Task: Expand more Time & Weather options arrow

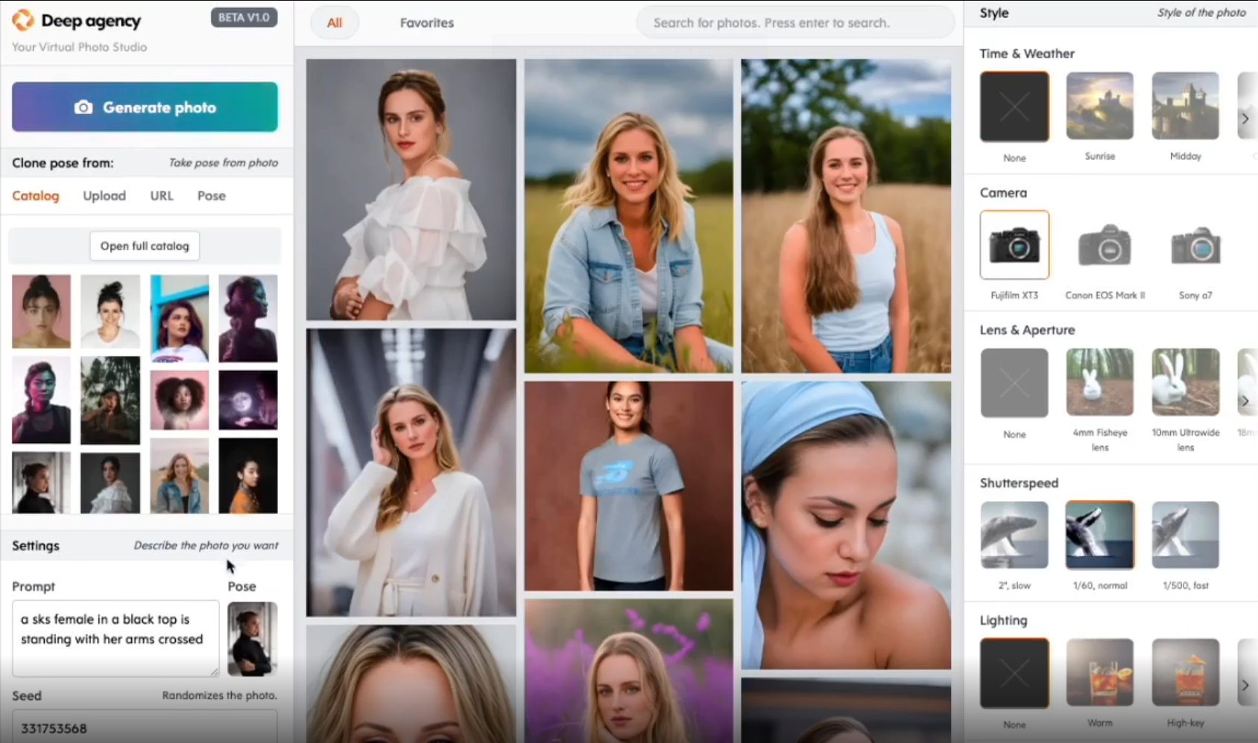Action: (1245, 118)
